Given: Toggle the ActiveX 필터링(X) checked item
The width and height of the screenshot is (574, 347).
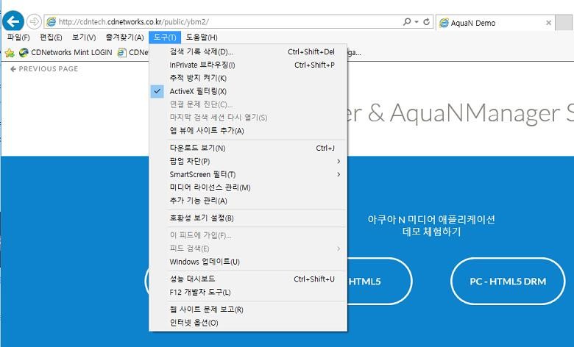Looking at the screenshot, I should pos(248,91).
